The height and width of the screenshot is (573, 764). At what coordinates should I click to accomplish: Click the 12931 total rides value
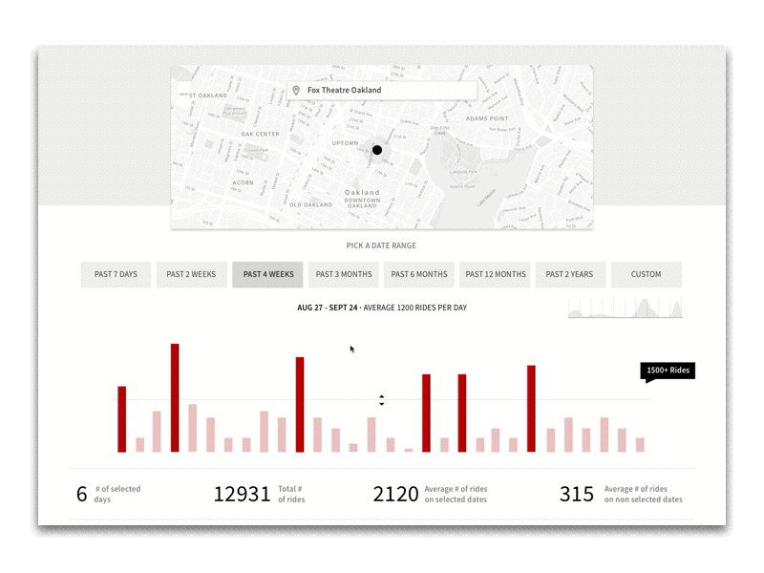243,494
